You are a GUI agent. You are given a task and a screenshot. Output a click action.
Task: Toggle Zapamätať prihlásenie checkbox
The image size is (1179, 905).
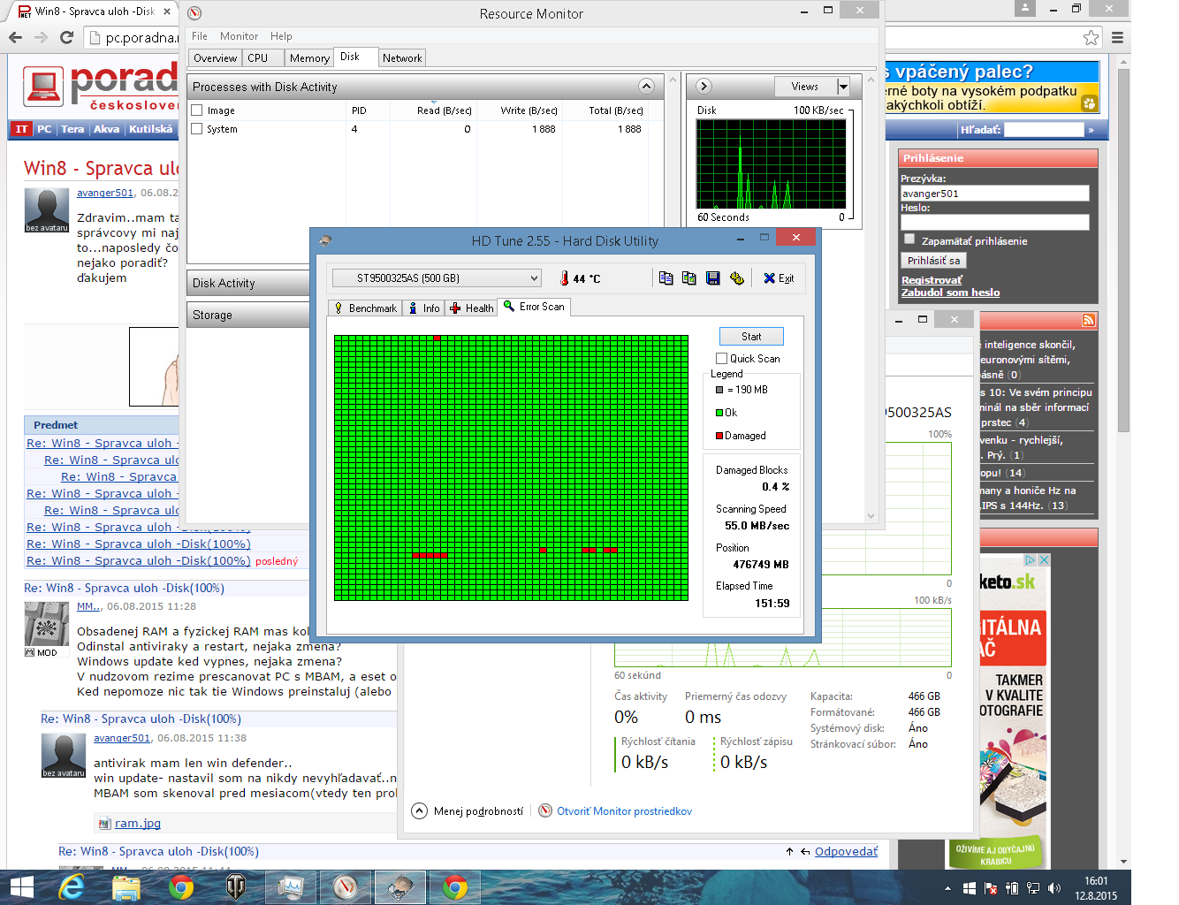coord(909,240)
